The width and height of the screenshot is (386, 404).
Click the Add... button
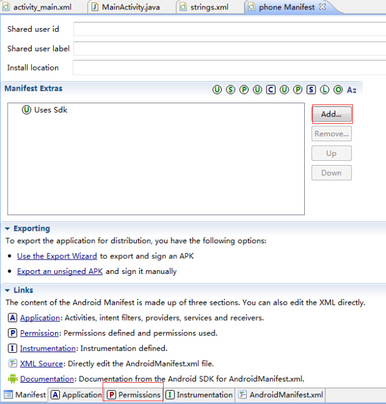coord(332,114)
